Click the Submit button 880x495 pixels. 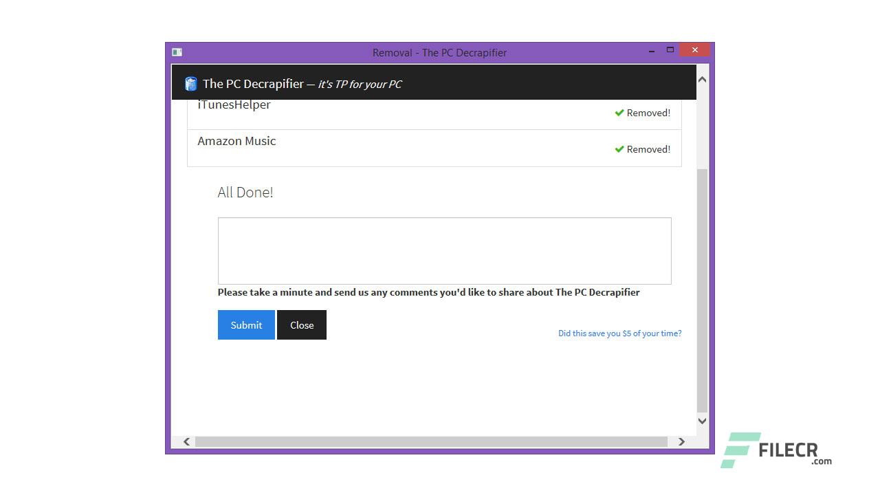point(246,325)
